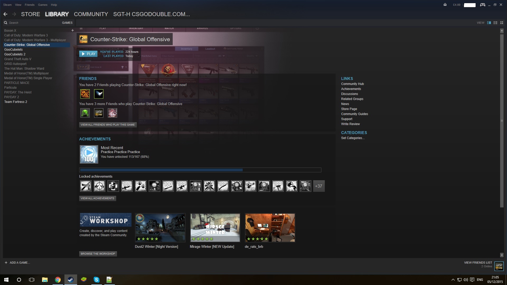
Task: Open the Steam inbox envelope icon
Action: 445,4
